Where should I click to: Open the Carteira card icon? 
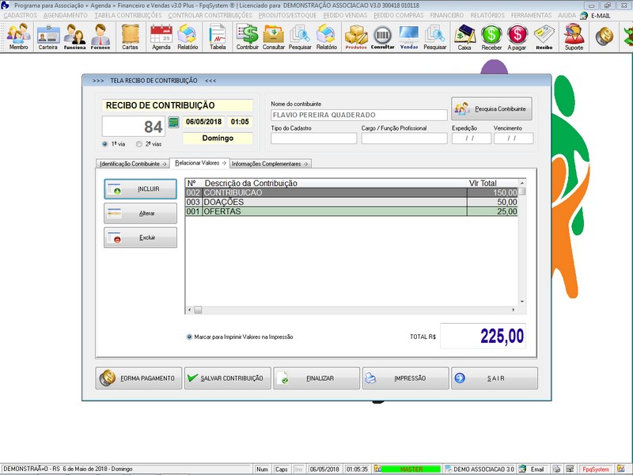[x=48, y=36]
